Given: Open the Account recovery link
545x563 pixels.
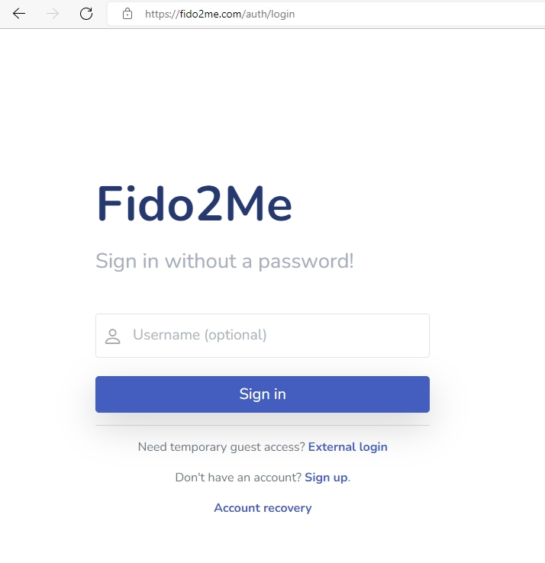Looking at the screenshot, I should click(x=263, y=508).
